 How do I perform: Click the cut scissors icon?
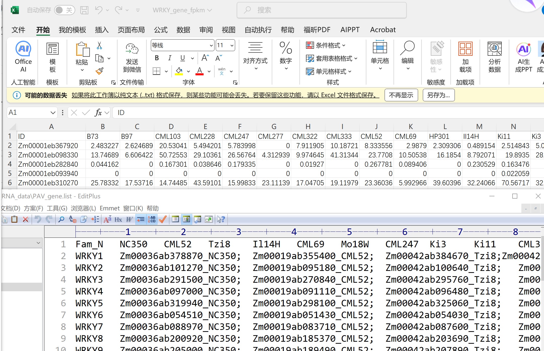pos(99,46)
